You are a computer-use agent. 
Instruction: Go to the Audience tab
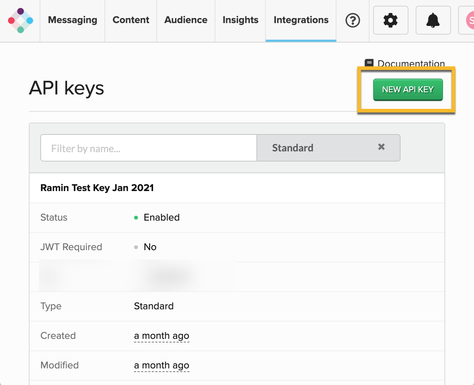[186, 20]
